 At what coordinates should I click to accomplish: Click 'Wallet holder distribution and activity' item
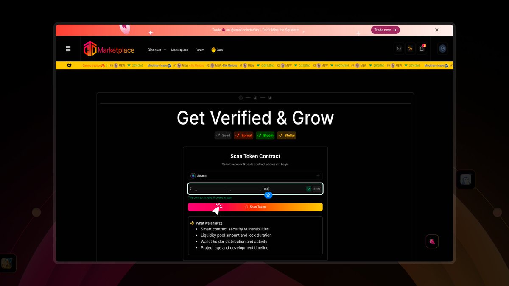[234, 242]
